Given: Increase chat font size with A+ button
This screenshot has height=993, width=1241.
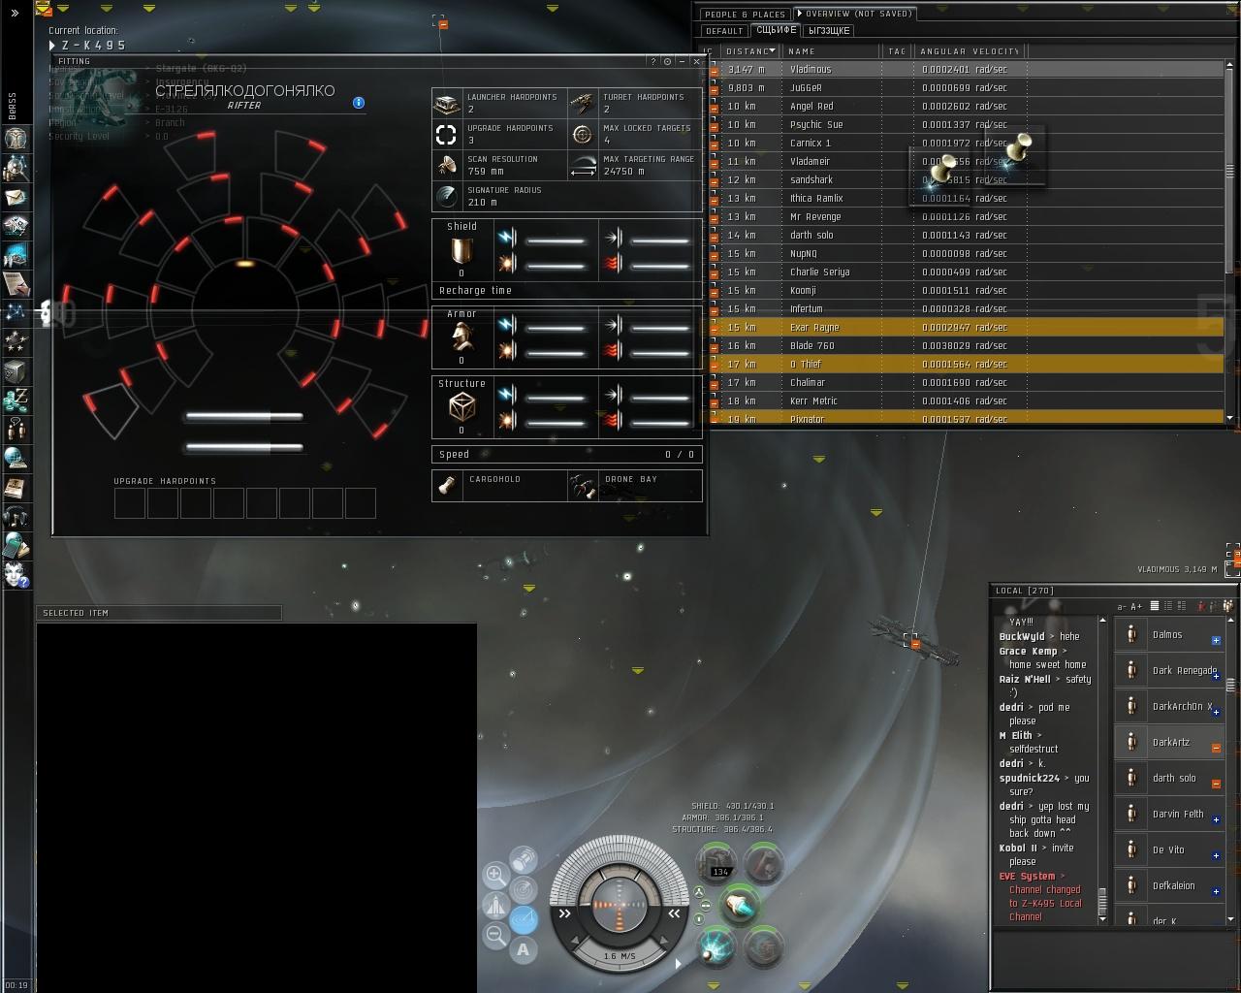Looking at the screenshot, I should point(1137,606).
